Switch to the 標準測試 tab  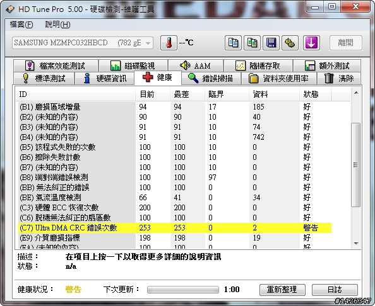tap(44, 78)
